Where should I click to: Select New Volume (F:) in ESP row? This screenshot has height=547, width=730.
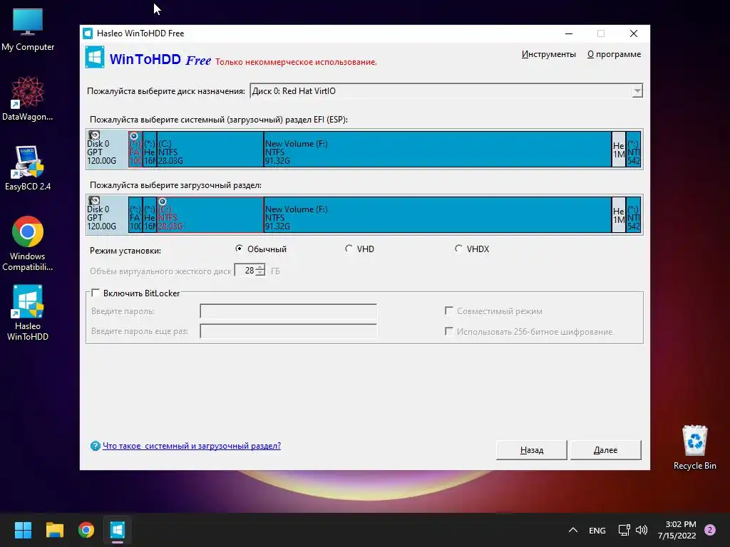pyautogui.click(x=438, y=149)
